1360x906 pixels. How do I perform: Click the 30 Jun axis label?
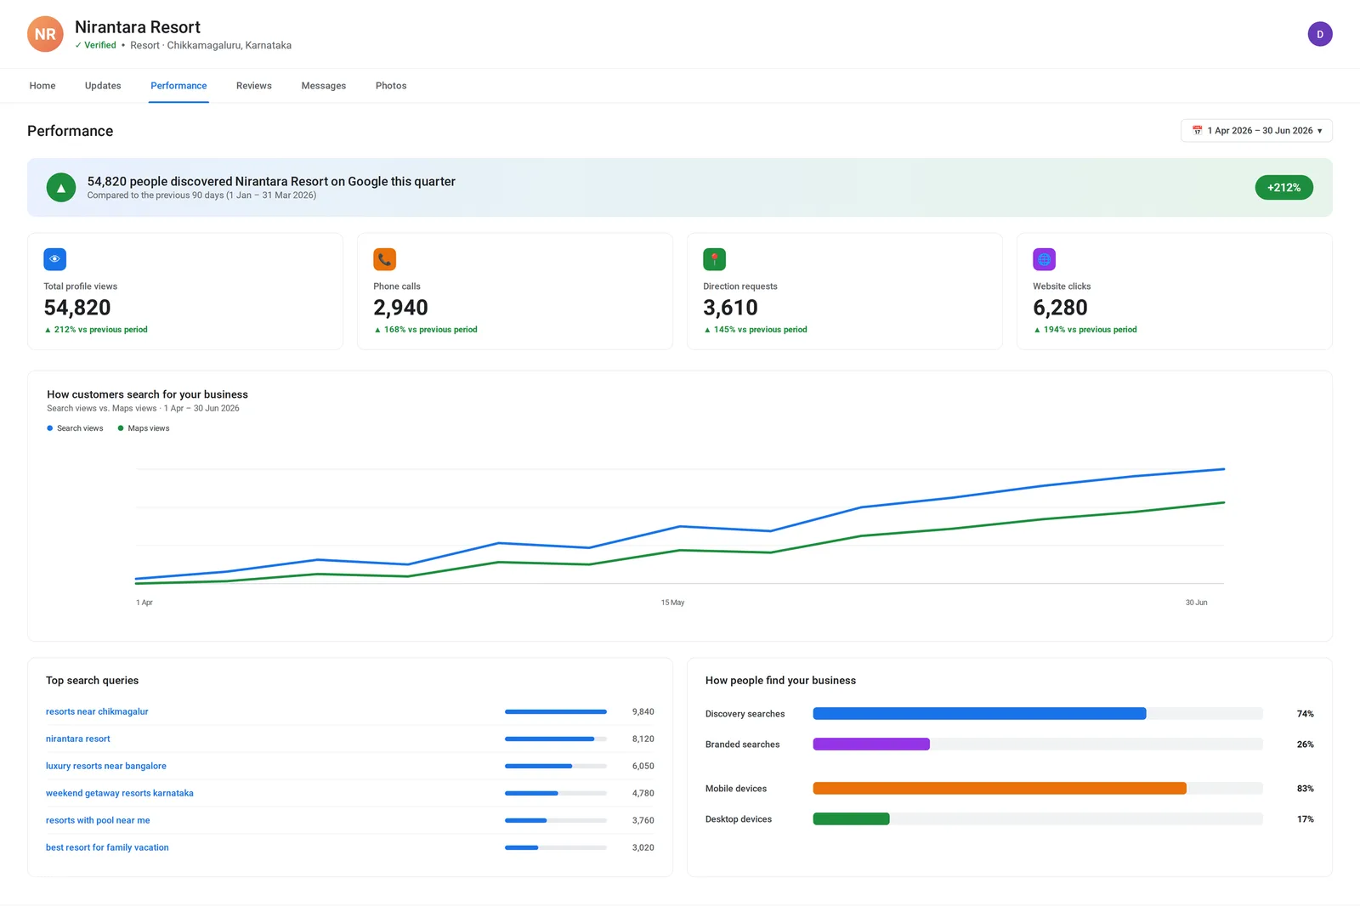[x=1196, y=603]
